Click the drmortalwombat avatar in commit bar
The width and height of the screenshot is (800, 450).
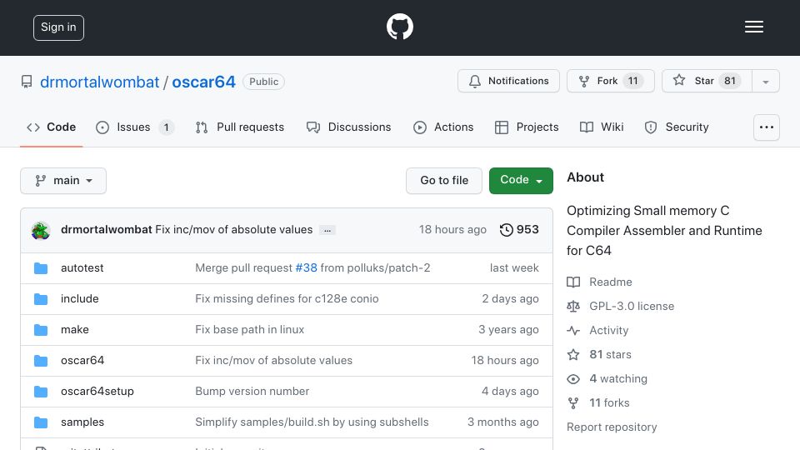click(40, 231)
